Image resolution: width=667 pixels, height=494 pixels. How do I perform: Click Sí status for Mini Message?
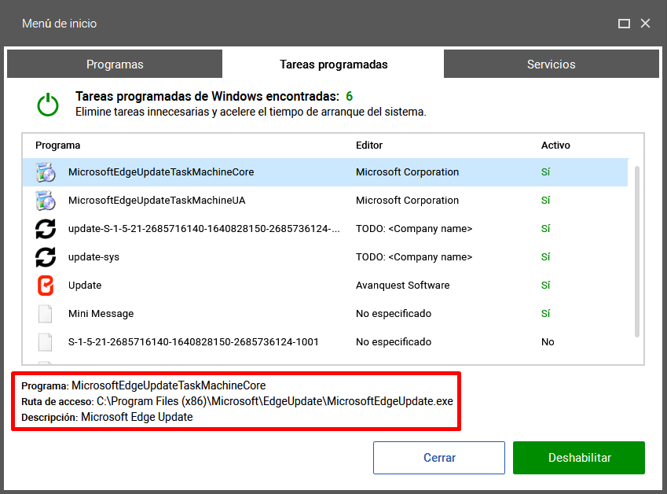coord(546,313)
